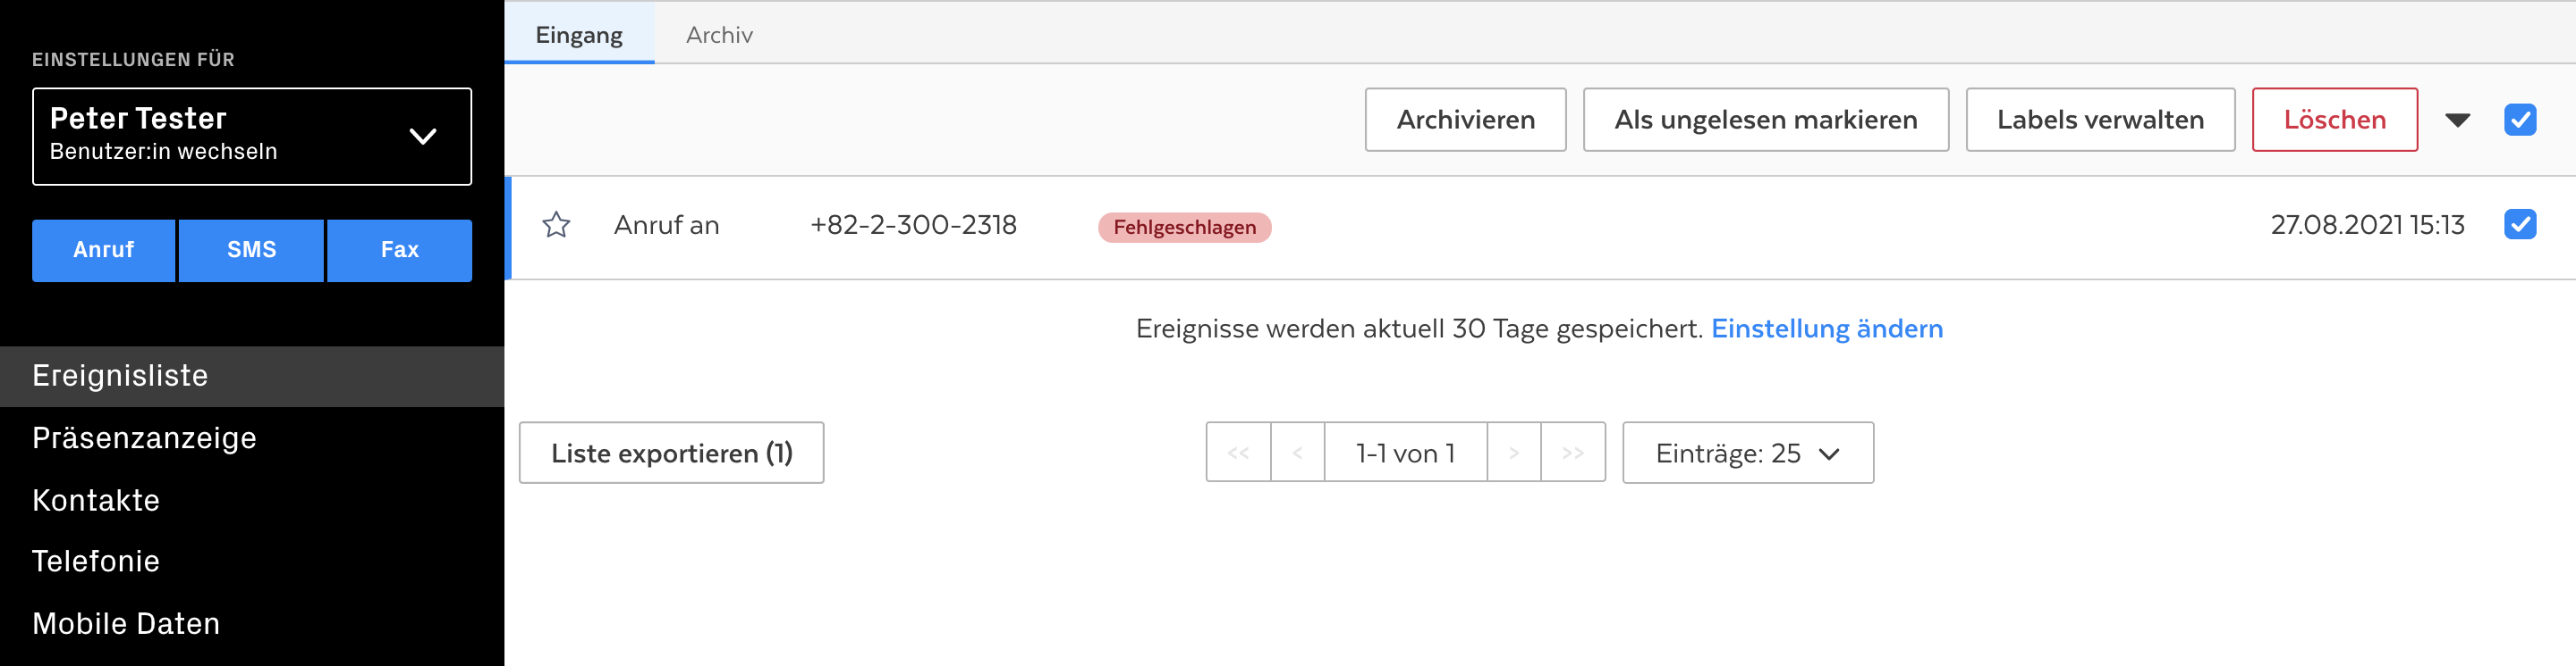Expand more actions arrow beside Löschen
The image size is (2576, 666).
pos(2457,121)
